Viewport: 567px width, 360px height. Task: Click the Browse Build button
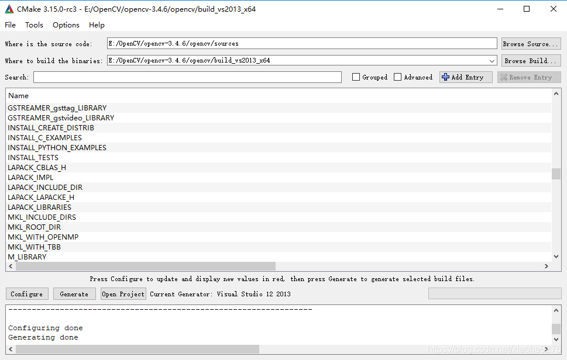pyautogui.click(x=531, y=61)
